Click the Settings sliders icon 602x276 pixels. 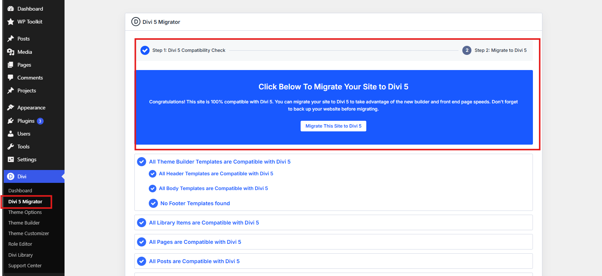pos(11,159)
